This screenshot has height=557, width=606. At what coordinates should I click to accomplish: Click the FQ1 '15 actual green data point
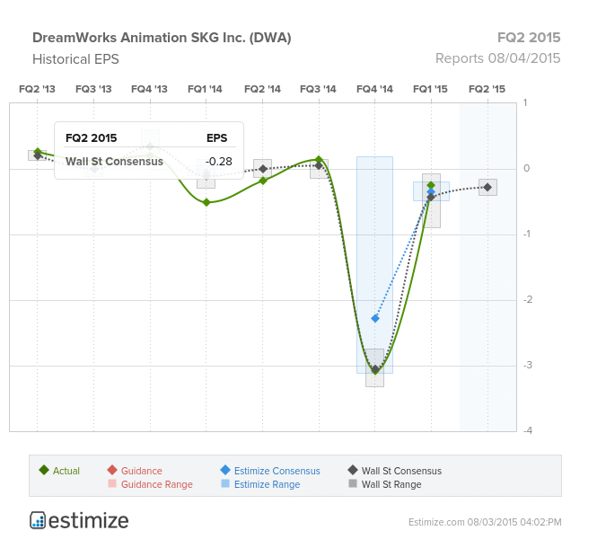[431, 185]
